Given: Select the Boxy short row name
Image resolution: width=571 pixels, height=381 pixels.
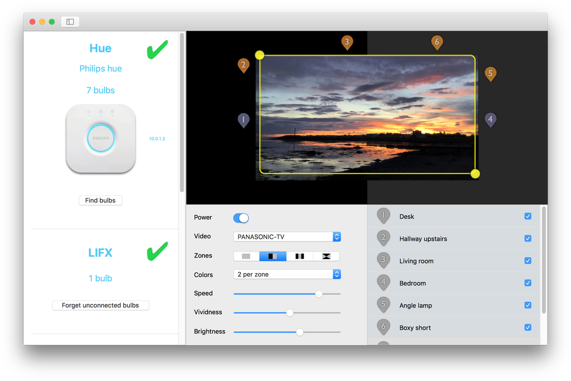Looking at the screenshot, I should click(415, 328).
